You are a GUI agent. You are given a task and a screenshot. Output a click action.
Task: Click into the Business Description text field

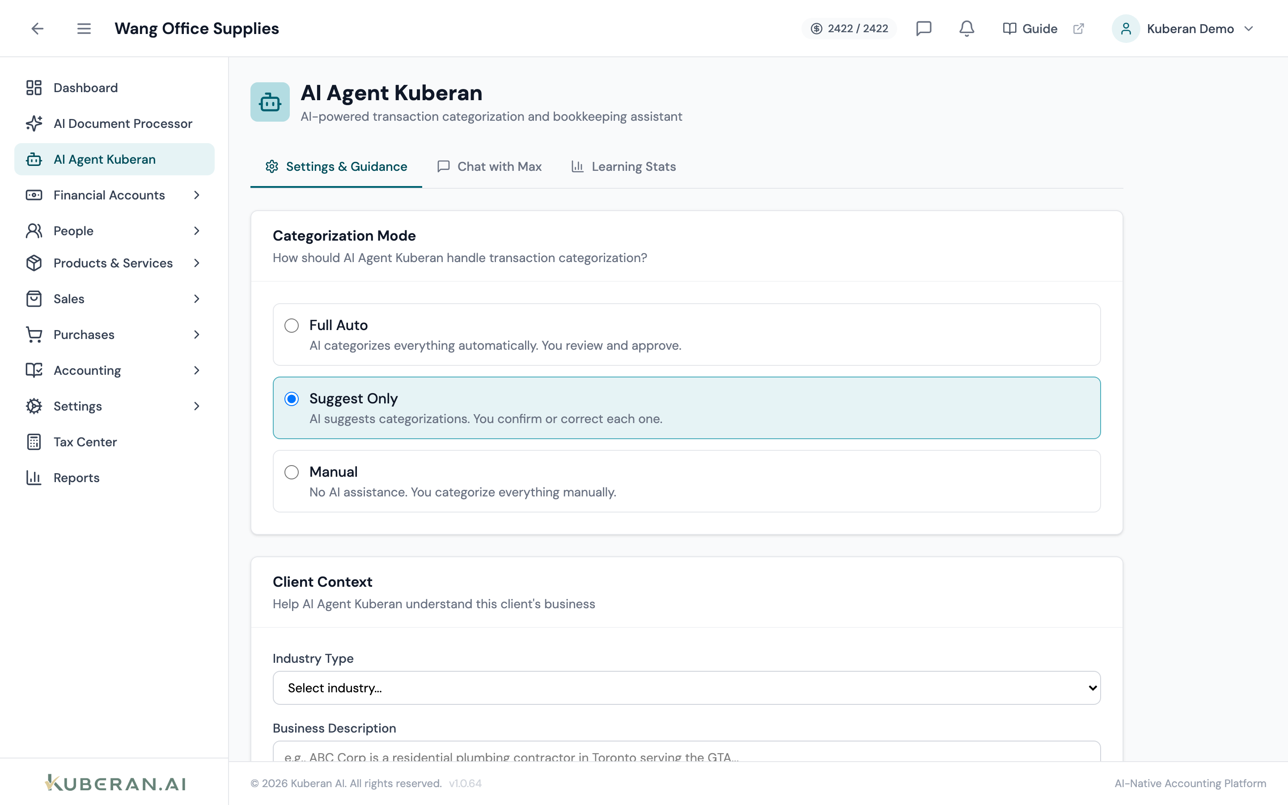pyautogui.click(x=686, y=751)
